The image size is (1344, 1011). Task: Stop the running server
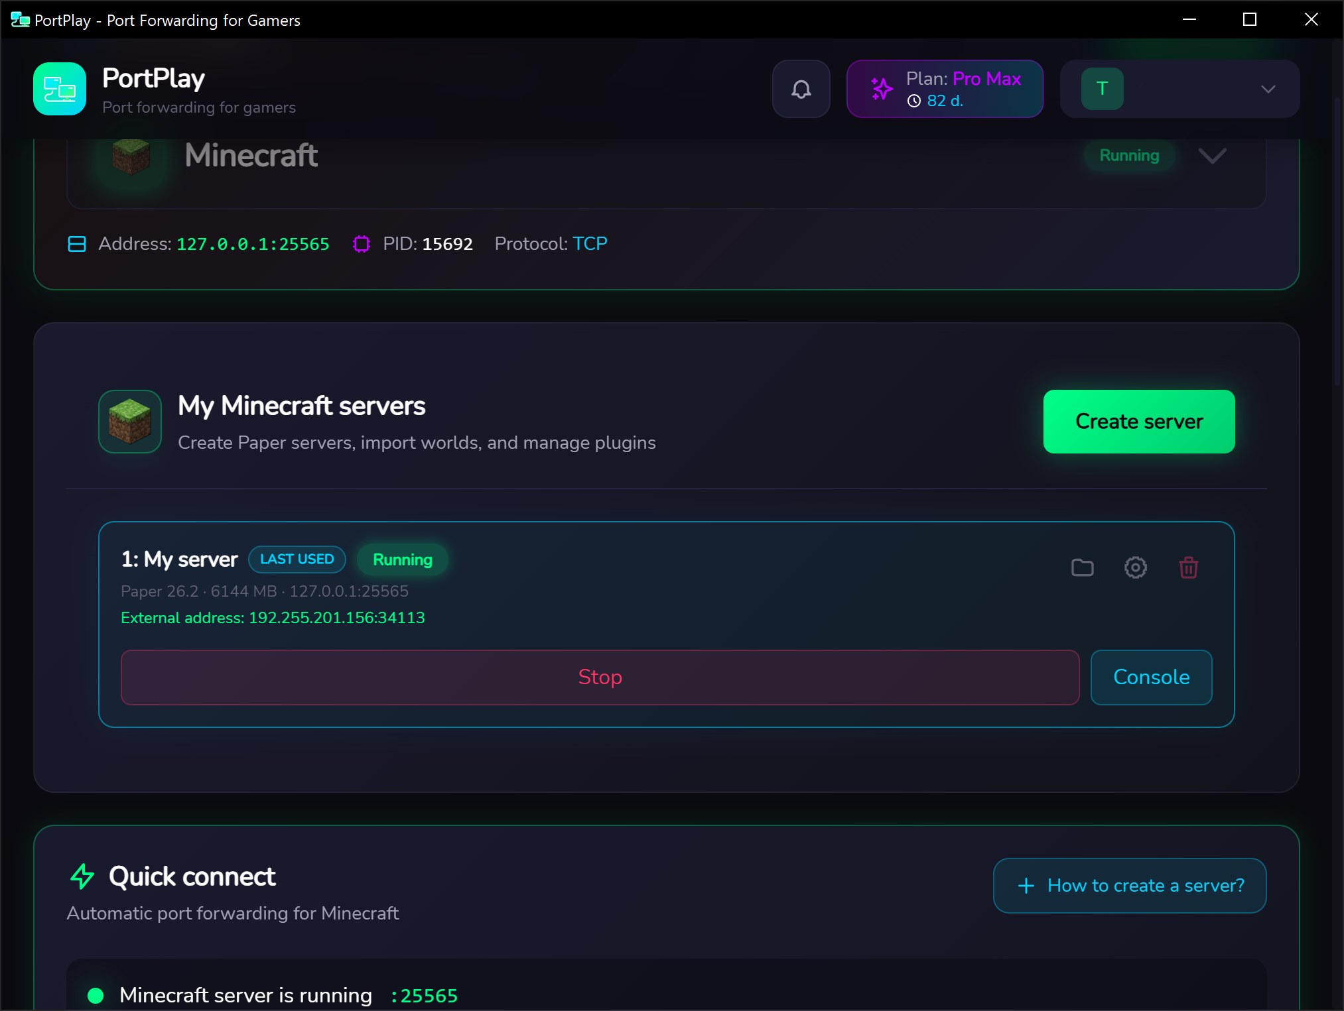600,678
